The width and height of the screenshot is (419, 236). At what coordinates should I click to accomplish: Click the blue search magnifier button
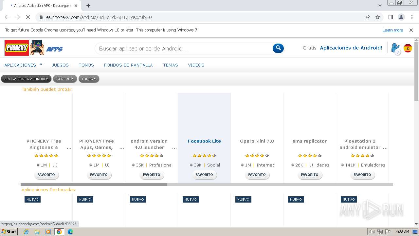[278, 48]
